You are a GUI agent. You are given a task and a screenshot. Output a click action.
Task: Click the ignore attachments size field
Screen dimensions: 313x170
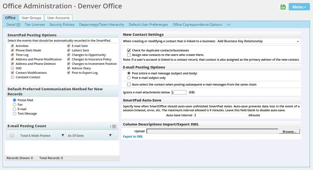[179, 92]
